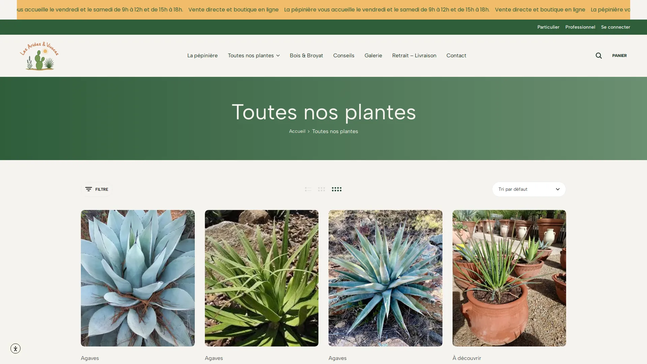This screenshot has height=364, width=647.
Task: Switch to list view layout
Action: pyautogui.click(x=308, y=189)
